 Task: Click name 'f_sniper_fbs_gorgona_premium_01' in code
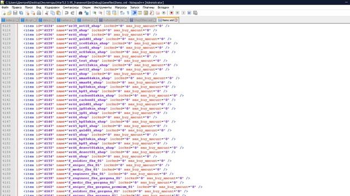(101, 187)
